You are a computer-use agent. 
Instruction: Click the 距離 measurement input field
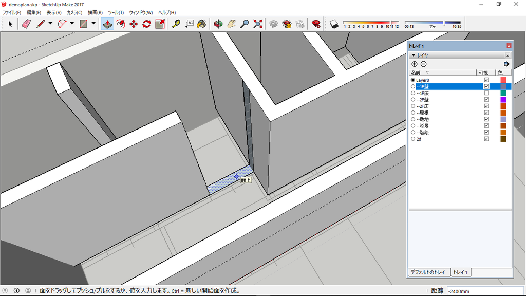485,291
